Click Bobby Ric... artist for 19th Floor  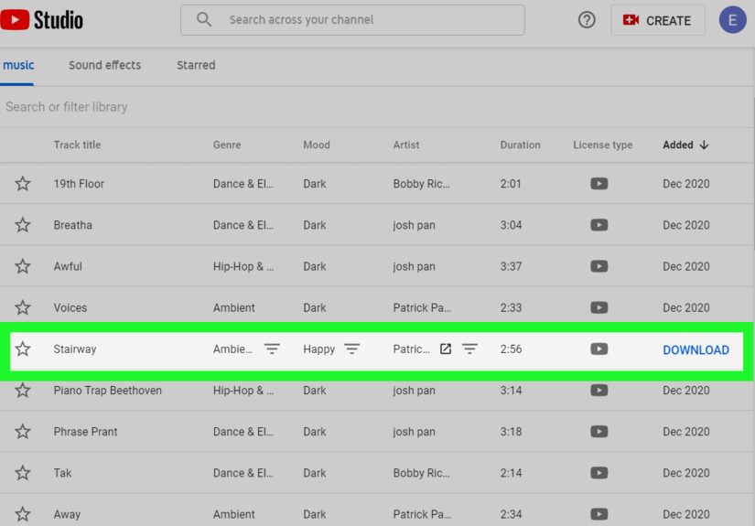(x=421, y=183)
